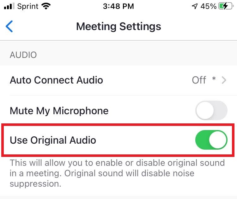237x199 pixels.
Task: Tap the Sprint carrier label
Action: click(28, 6)
